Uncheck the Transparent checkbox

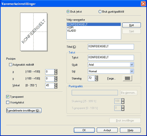click(8, 97)
